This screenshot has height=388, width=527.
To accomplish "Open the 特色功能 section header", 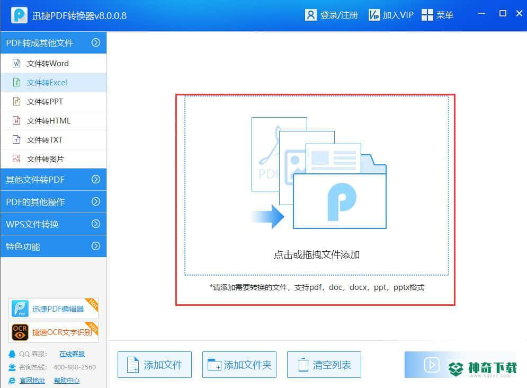I will click(x=53, y=246).
